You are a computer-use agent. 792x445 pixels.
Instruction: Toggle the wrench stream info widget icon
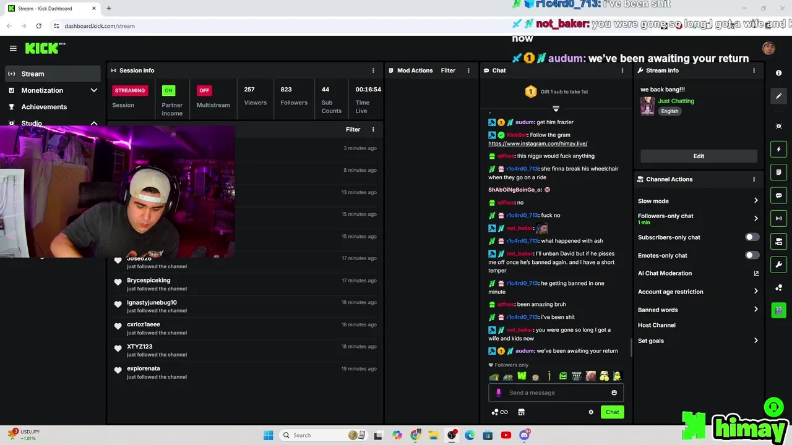pos(778,265)
